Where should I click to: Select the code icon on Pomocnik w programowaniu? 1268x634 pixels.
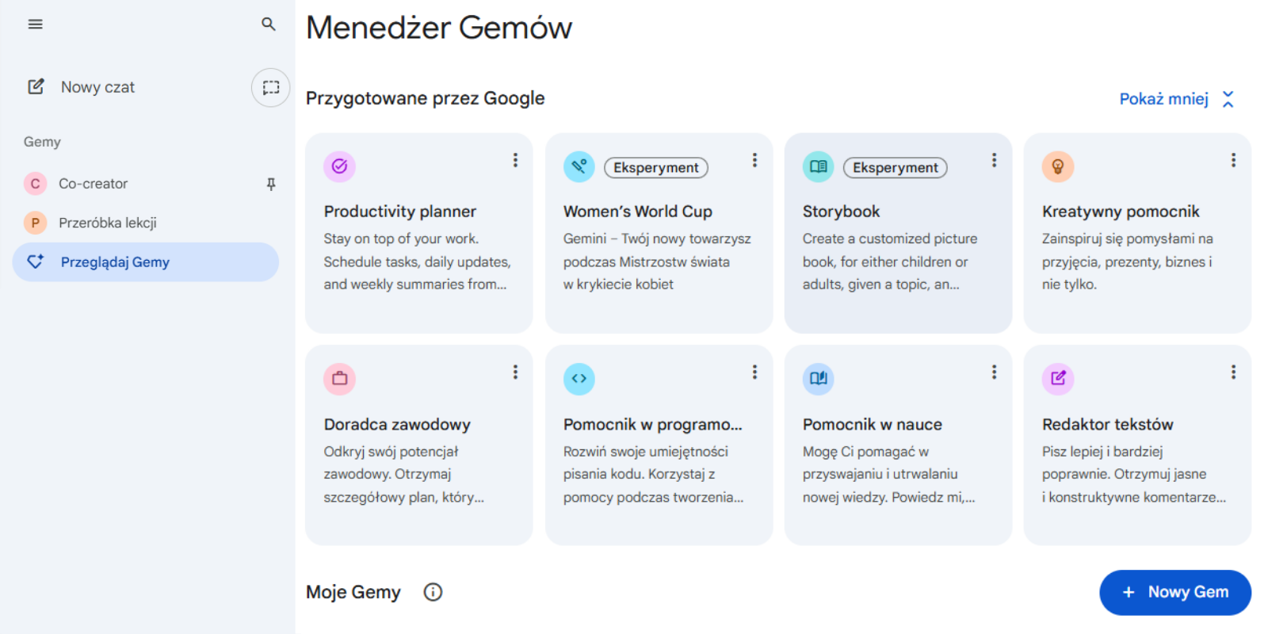[x=579, y=379]
